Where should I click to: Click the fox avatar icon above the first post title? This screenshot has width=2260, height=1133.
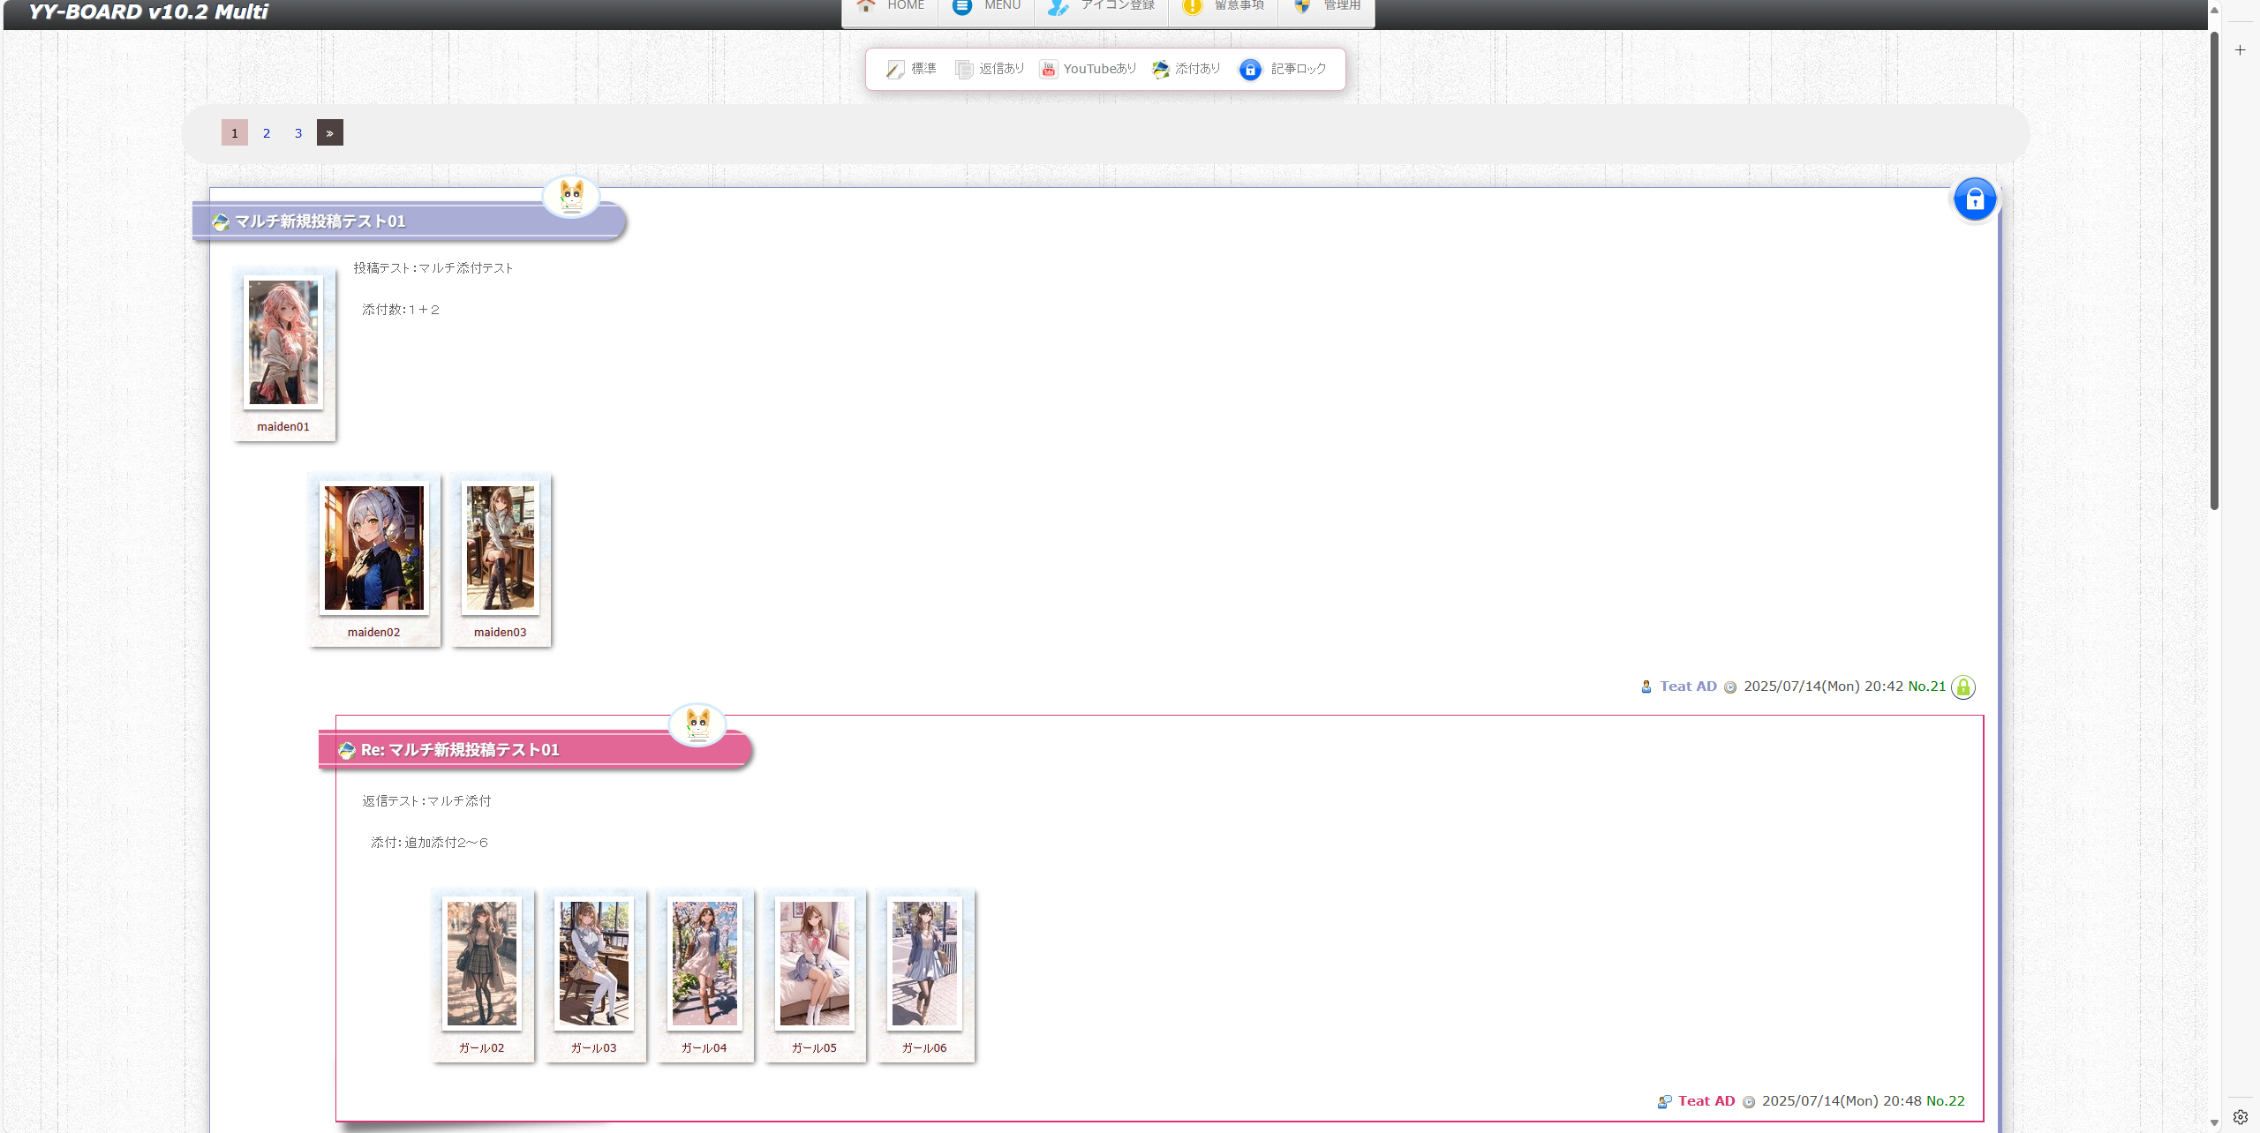pyautogui.click(x=571, y=196)
